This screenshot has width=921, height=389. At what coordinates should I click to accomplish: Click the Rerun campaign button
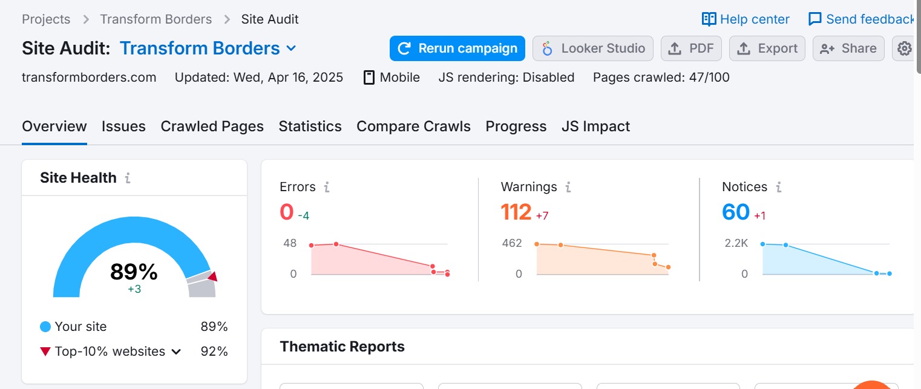coord(457,48)
